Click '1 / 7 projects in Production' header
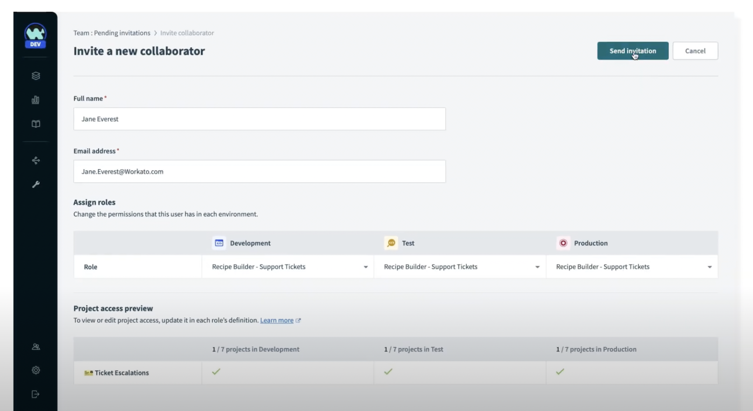 click(596, 349)
